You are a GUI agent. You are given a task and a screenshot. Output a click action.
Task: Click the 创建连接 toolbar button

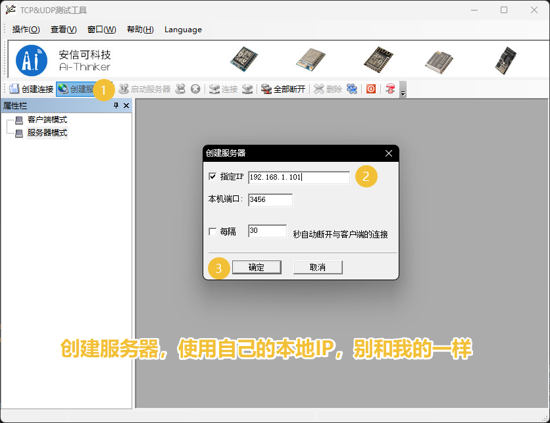pyautogui.click(x=32, y=89)
